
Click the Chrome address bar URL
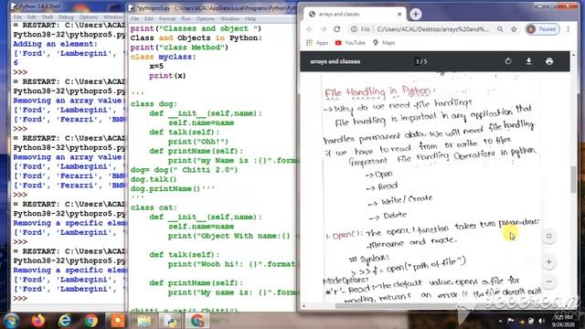(432, 29)
